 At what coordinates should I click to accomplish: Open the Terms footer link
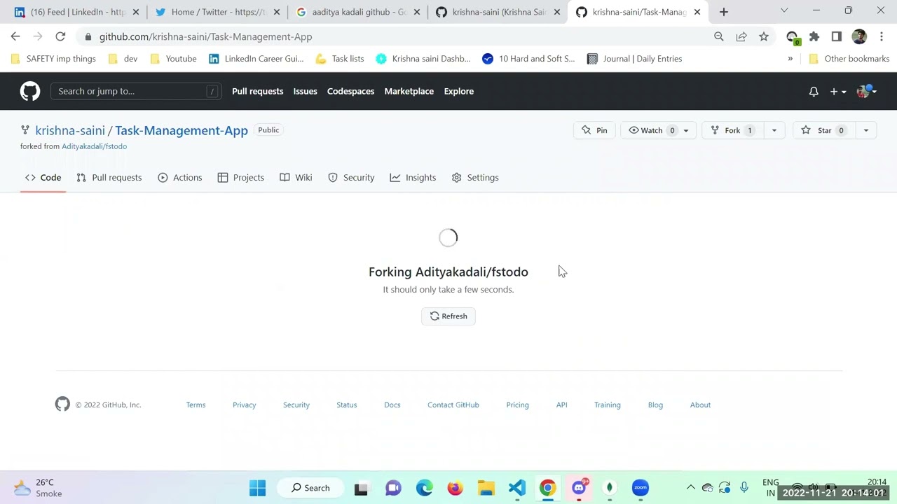coord(196,405)
